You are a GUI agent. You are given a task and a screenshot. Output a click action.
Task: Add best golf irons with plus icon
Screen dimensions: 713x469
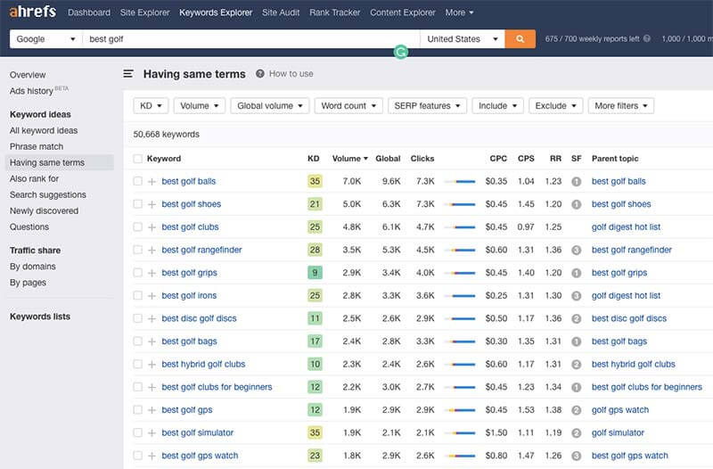(152, 296)
